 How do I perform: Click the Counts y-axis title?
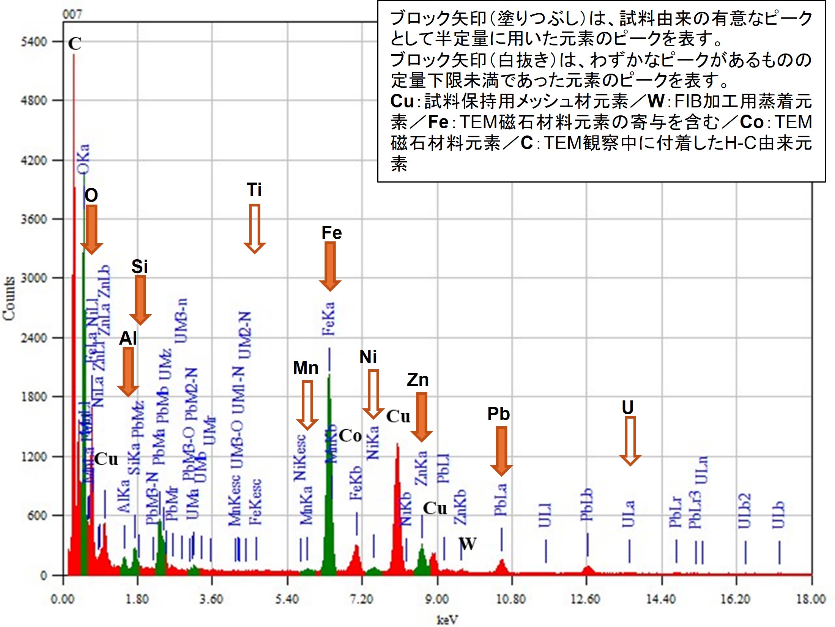(x=9, y=299)
